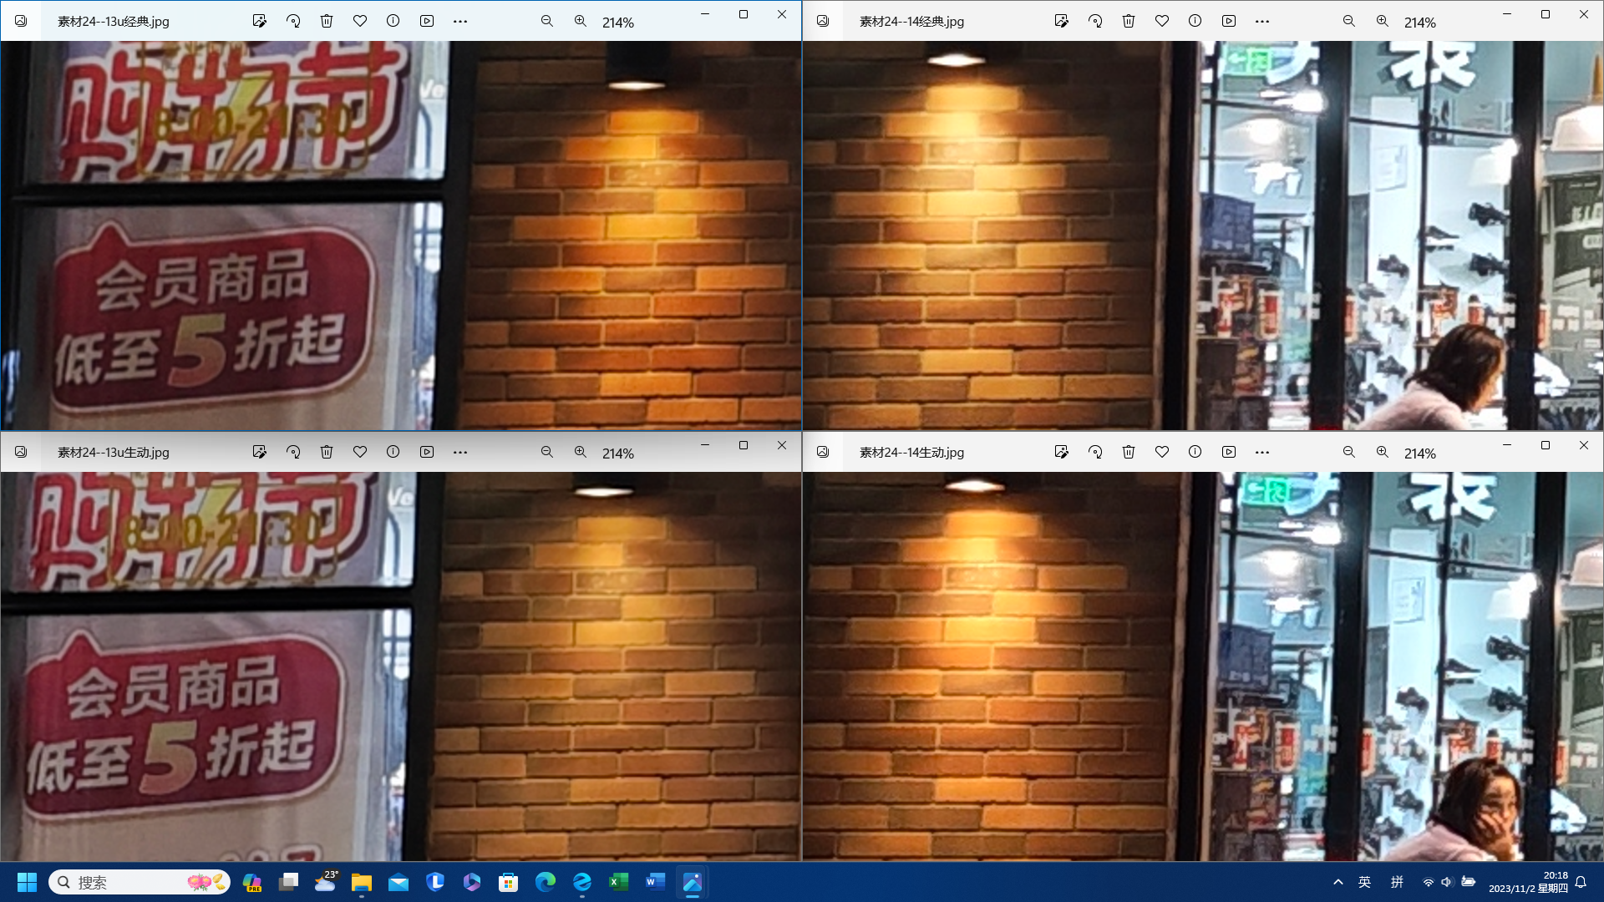This screenshot has height=902, width=1604.
Task: Click 214% zoom percentage in 素材24--13u生动.jpg window
Action: 618,454
